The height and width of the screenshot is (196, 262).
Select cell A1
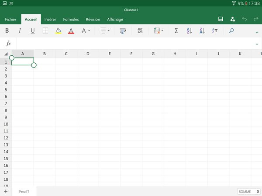[23, 61]
